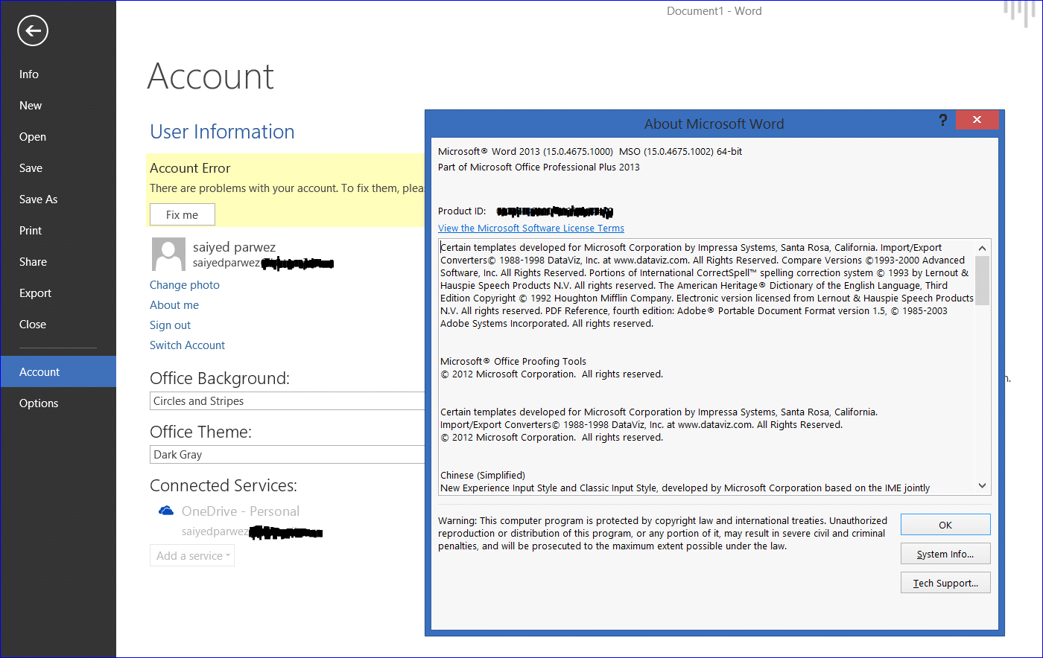Click View the Microsoft Software License Terms link
Viewport: 1043px width, 658px height.
531,229
